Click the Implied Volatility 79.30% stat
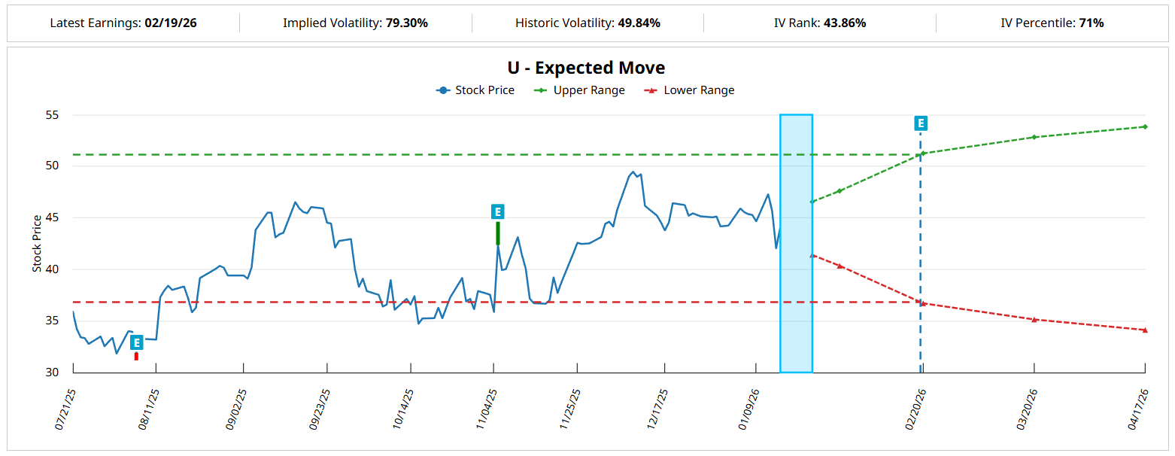The width and height of the screenshot is (1175, 456). click(406, 23)
